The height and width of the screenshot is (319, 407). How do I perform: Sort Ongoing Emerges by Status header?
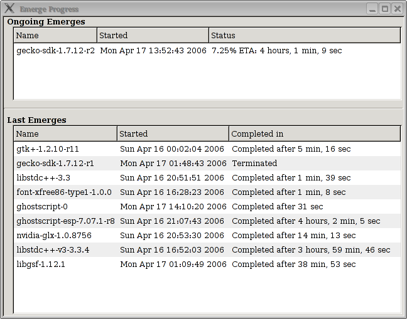(305, 35)
